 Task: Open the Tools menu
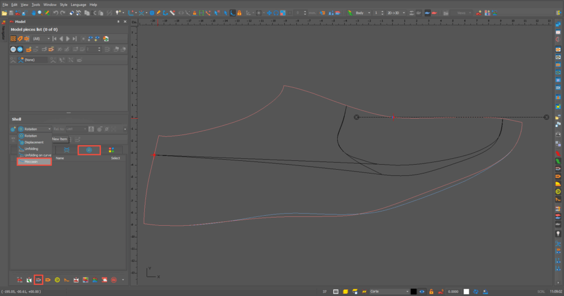point(36,4)
